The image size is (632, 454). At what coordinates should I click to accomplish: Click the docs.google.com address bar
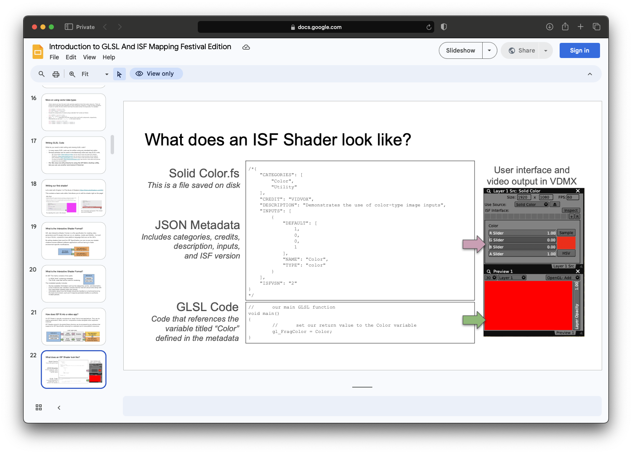(x=316, y=27)
